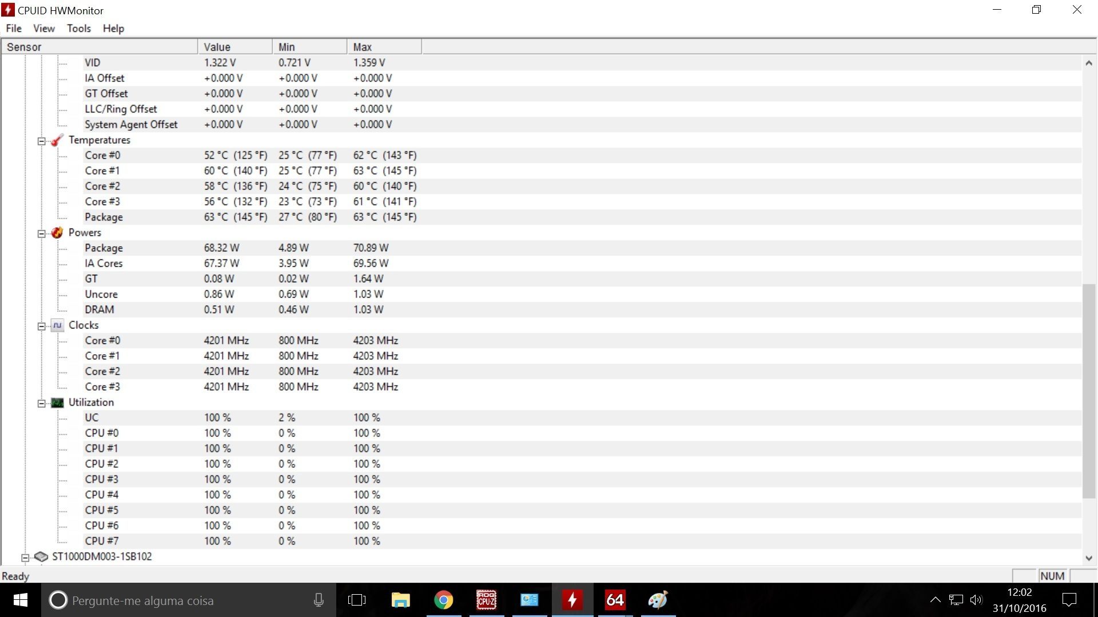
Task: Click the 4201 MHz value for clock Core #2
Action: click(x=226, y=371)
